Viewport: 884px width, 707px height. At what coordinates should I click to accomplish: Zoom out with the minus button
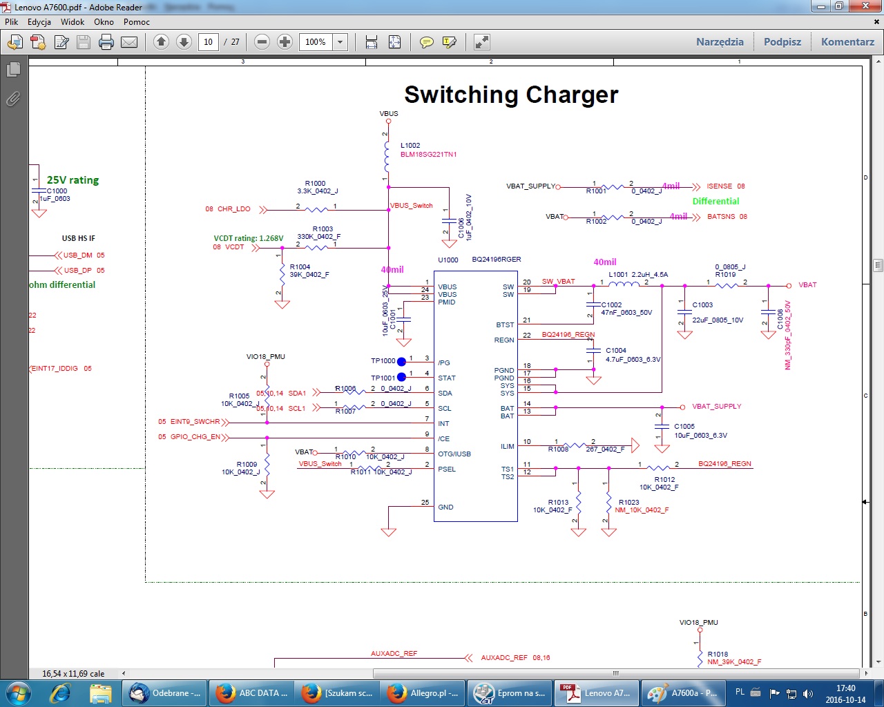coord(262,42)
